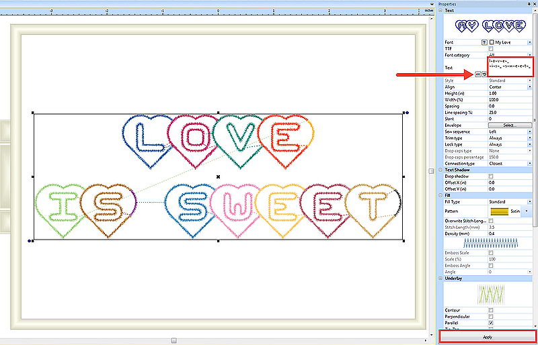Uncheck the Parallel underlay checkbox

click(490, 322)
